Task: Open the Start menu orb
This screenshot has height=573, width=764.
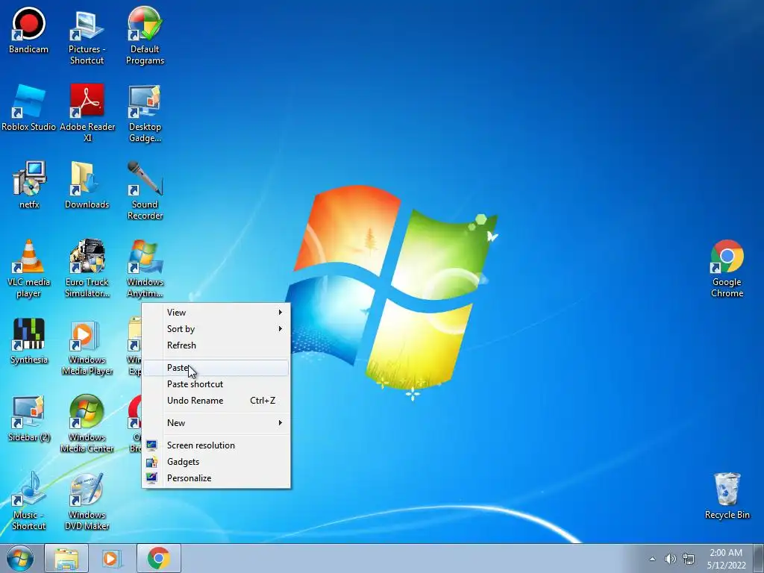Action: pos(20,558)
